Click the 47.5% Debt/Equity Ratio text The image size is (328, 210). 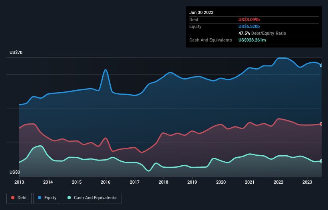pos(262,33)
